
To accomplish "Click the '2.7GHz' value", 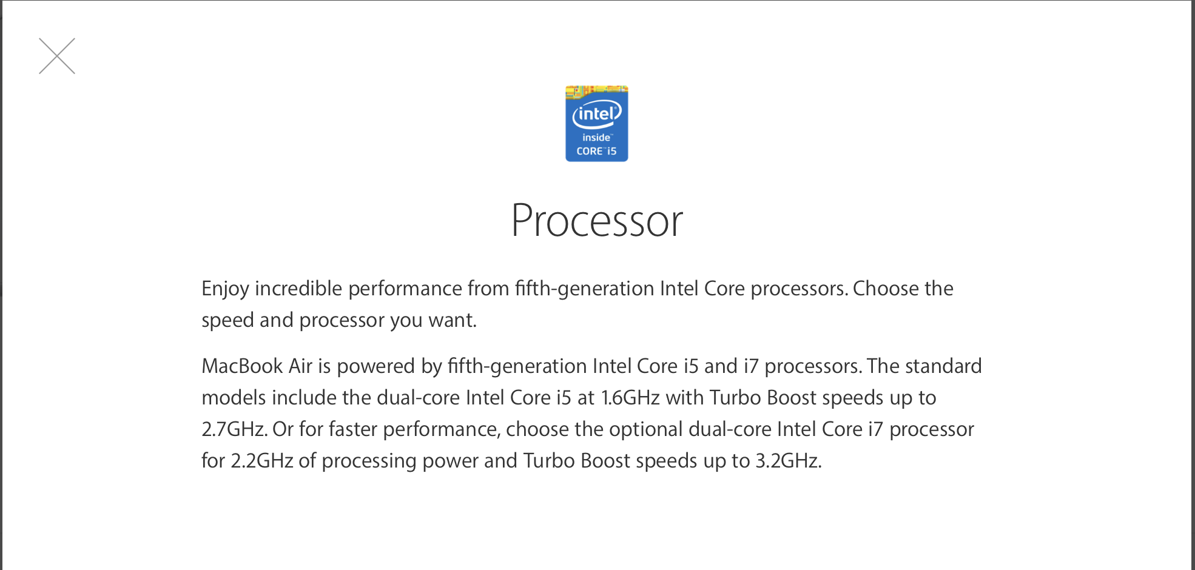I will (234, 429).
